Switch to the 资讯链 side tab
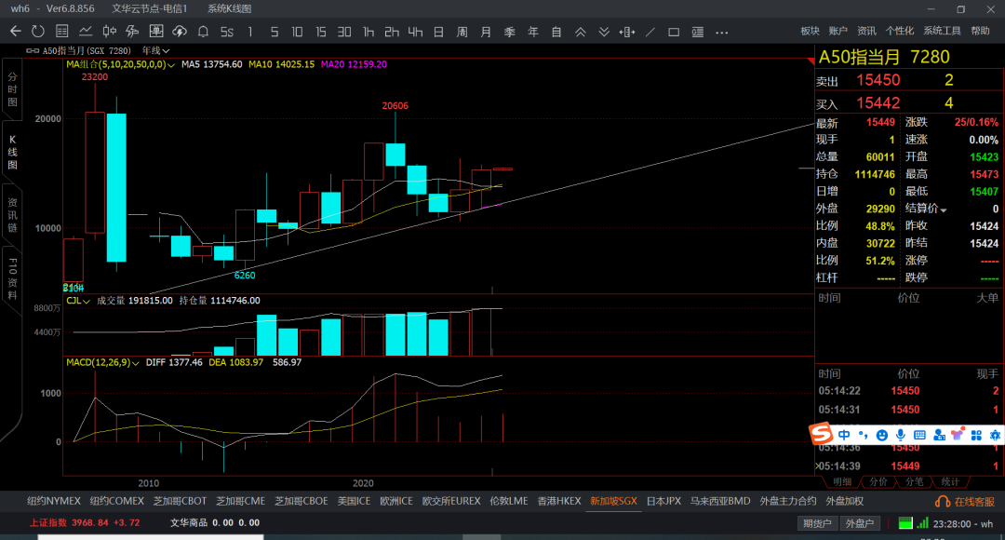 12,215
